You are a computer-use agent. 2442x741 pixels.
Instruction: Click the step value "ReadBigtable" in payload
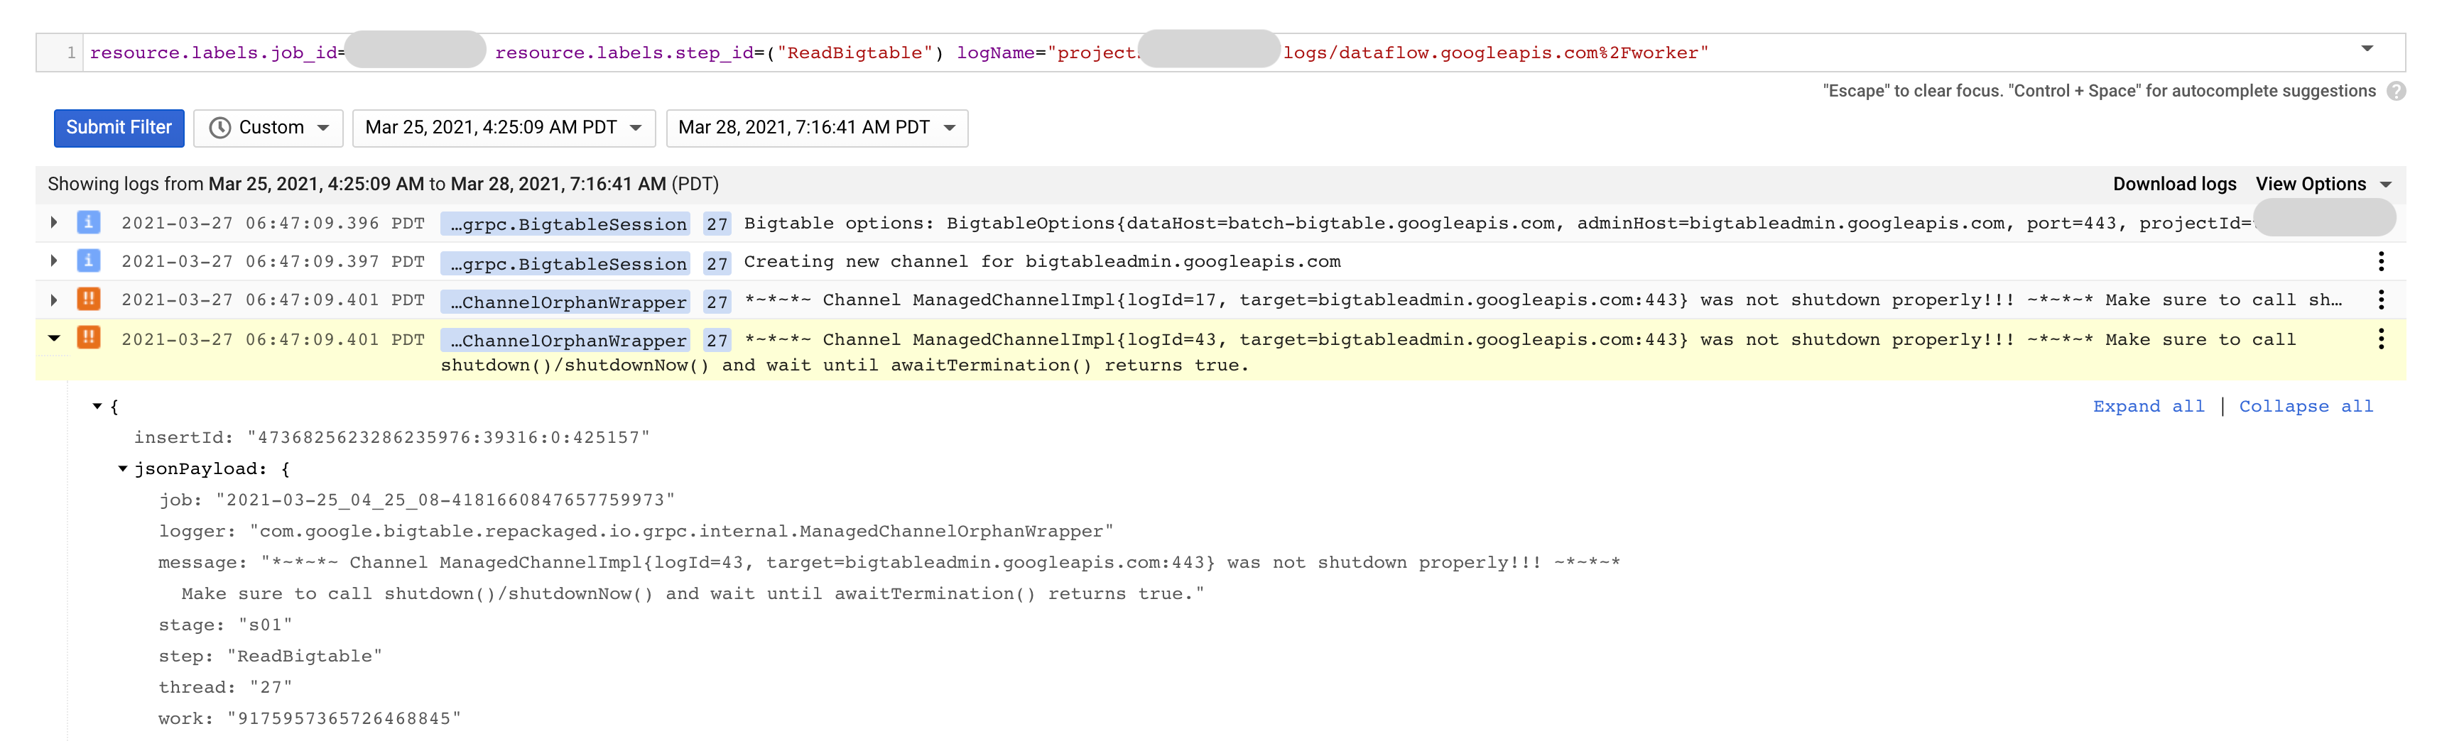click(304, 657)
